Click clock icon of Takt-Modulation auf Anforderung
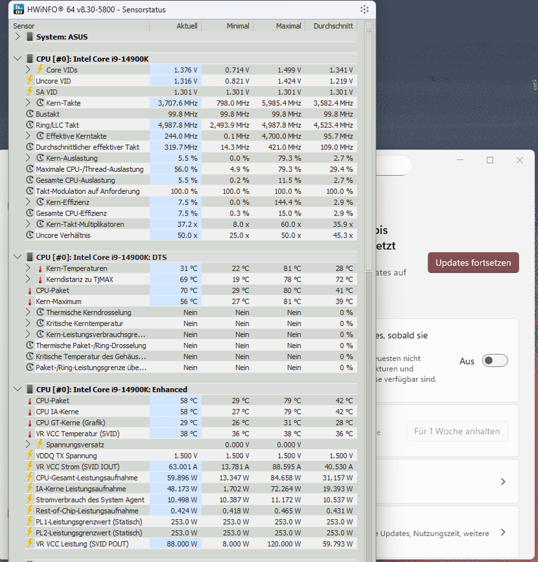Viewport: 538px width, 562px height. [30, 191]
